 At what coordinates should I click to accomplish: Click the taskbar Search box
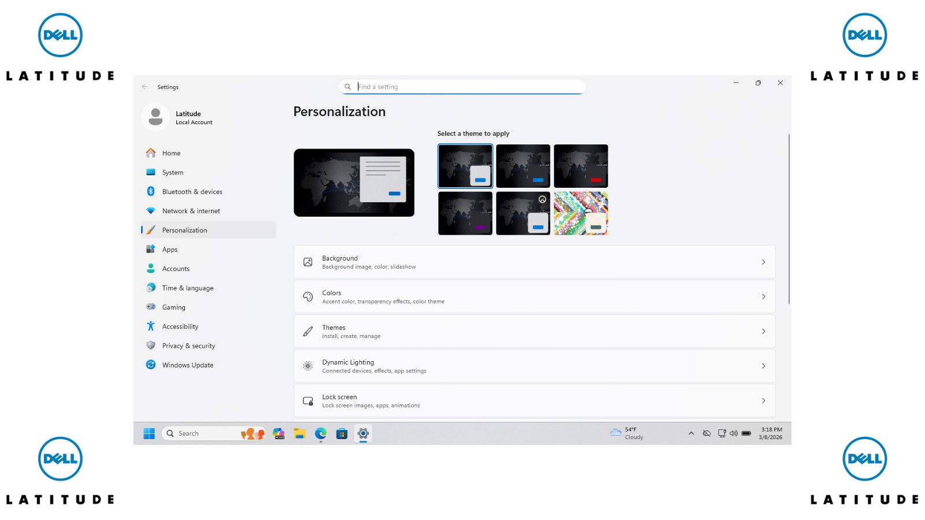pos(214,433)
